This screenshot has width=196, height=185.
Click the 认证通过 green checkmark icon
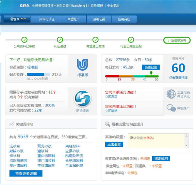(x=60, y=40)
